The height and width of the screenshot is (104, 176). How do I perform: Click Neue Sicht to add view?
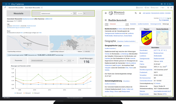click(154, 8)
